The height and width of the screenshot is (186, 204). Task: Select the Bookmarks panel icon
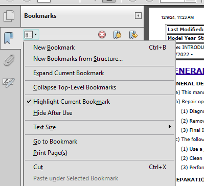[x=9, y=38]
